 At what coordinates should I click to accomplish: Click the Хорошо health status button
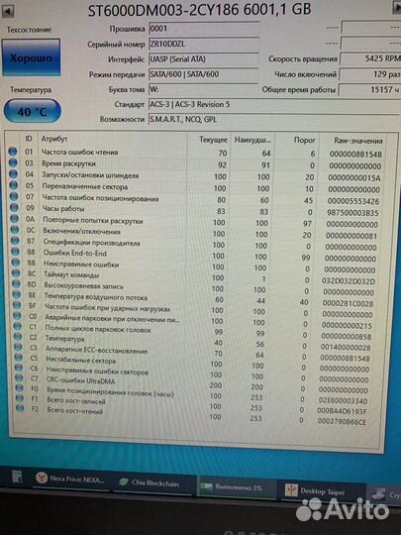coord(31,57)
